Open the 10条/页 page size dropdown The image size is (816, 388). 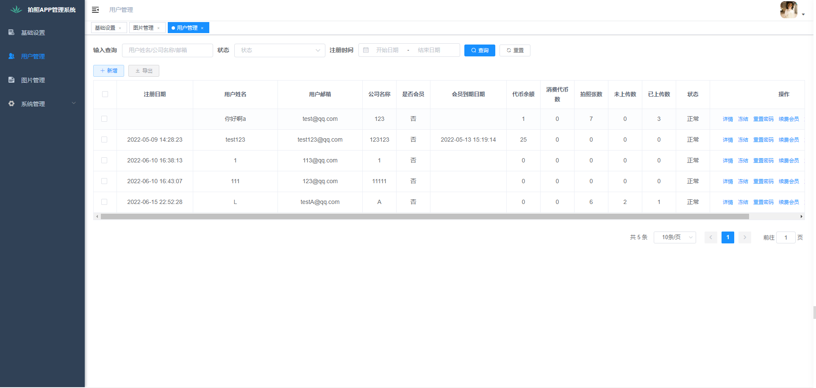(x=674, y=237)
